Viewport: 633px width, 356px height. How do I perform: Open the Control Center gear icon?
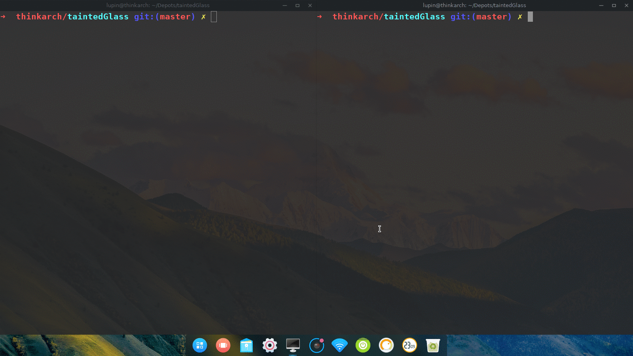coord(270,345)
